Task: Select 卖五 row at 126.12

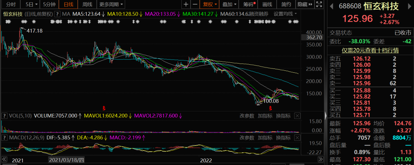Action: 370,59
